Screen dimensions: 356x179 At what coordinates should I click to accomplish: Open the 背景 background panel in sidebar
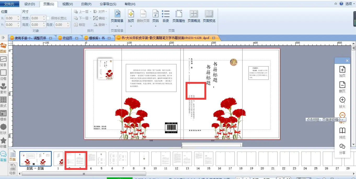[3, 62]
